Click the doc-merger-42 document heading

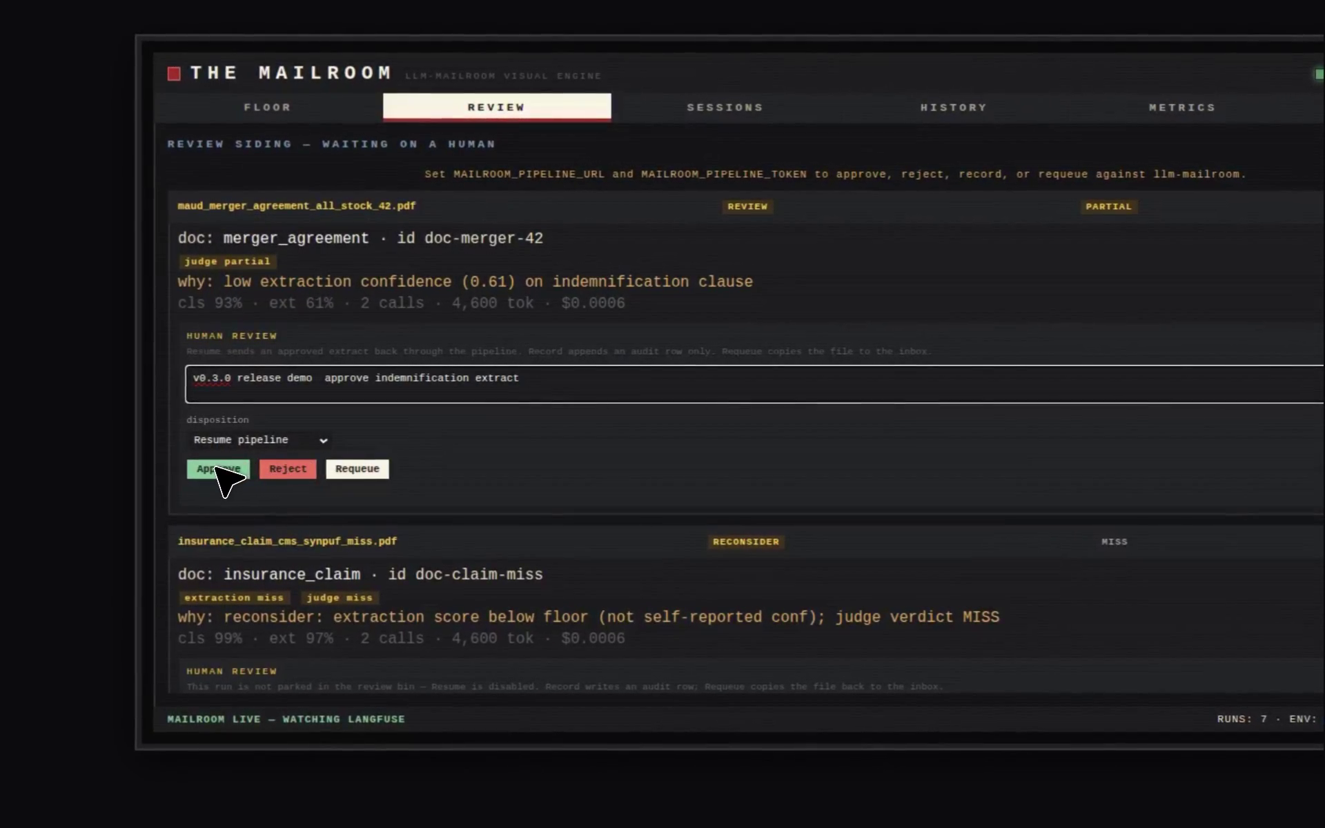point(360,238)
